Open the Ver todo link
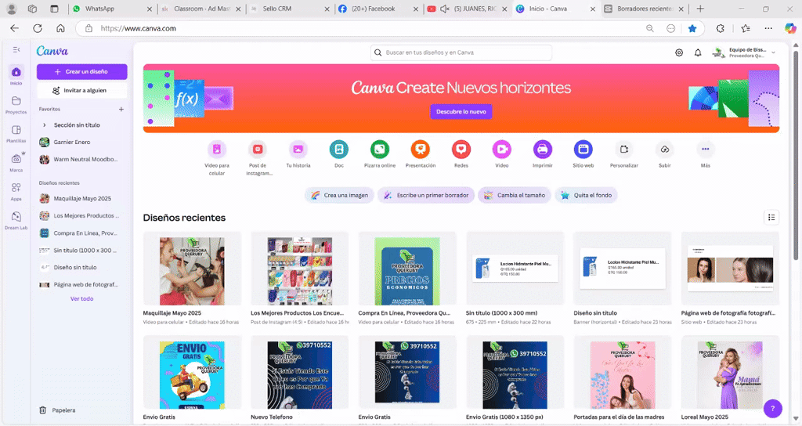The image size is (802, 426). (81, 298)
